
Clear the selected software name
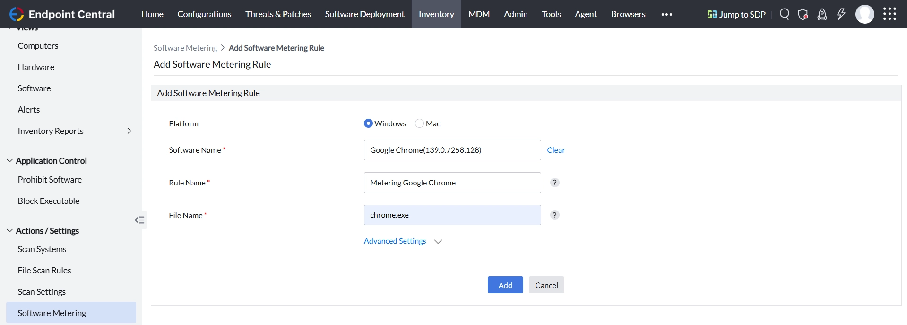click(x=556, y=150)
